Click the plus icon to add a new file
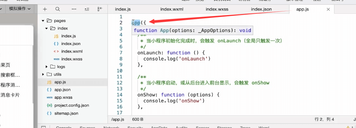 pos(45,9)
